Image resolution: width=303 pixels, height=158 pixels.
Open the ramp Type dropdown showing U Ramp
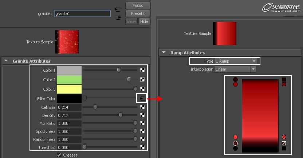click(x=236, y=61)
